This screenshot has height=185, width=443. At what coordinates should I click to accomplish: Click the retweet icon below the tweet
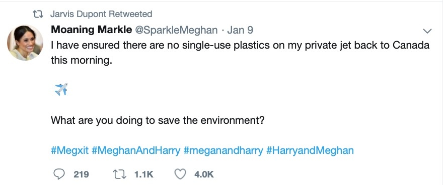(119, 174)
